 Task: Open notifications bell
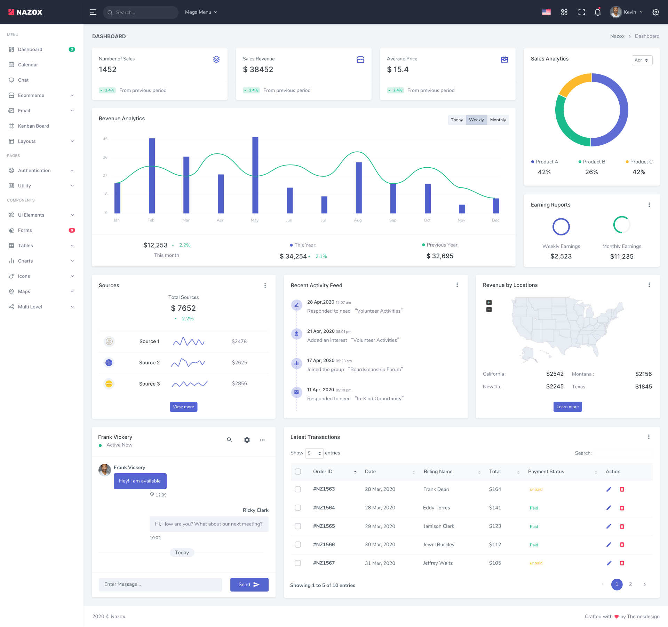click(598, 12)
